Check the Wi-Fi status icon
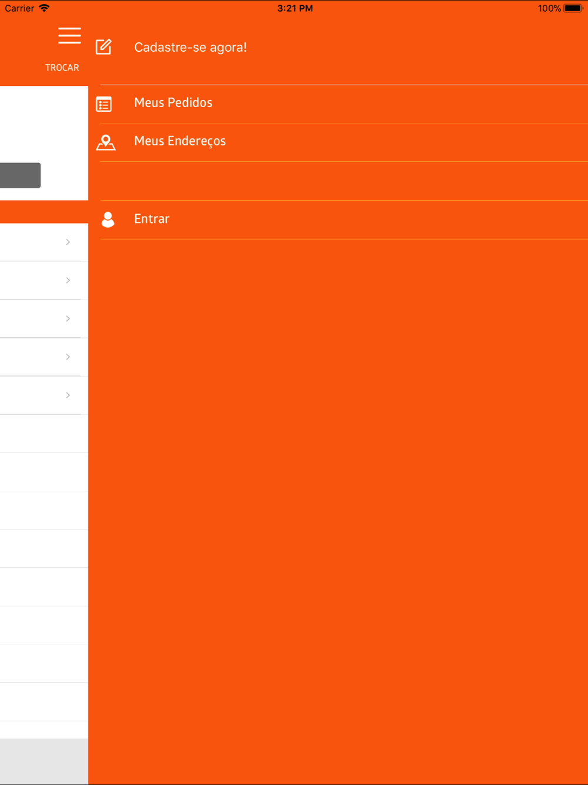Screen dimensions: 588x785 click(44, 8)
